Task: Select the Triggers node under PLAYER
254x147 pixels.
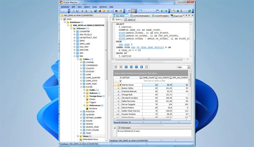Action: (x=93, y=102)
